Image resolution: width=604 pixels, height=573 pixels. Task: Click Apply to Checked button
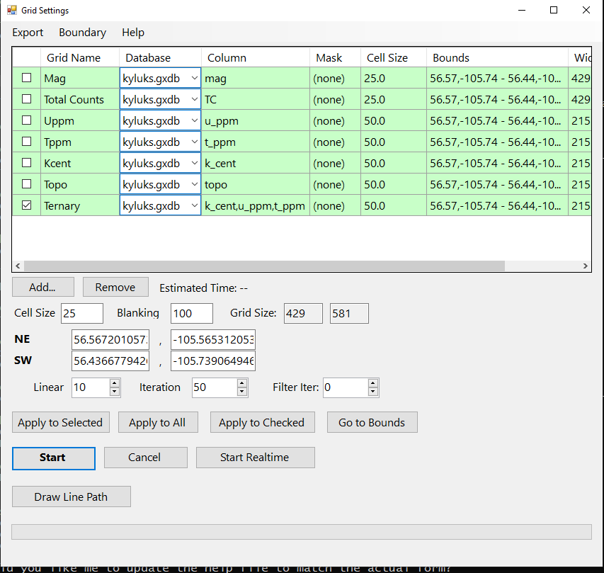click(x=261, y=423)
